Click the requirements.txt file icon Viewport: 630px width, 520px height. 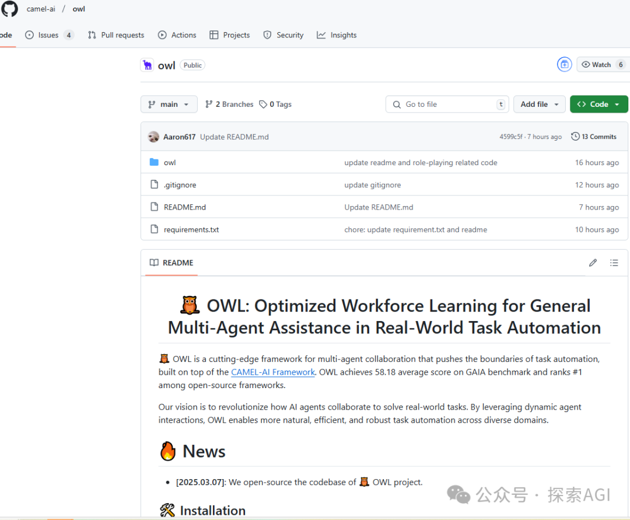pyautogui.click(x=154, y=229)
